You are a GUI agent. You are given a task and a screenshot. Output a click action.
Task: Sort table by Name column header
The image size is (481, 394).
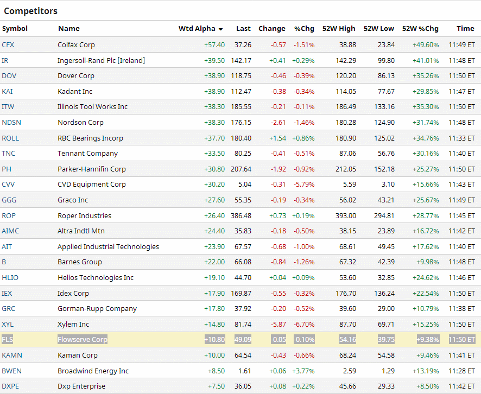(x=69, y=29)
